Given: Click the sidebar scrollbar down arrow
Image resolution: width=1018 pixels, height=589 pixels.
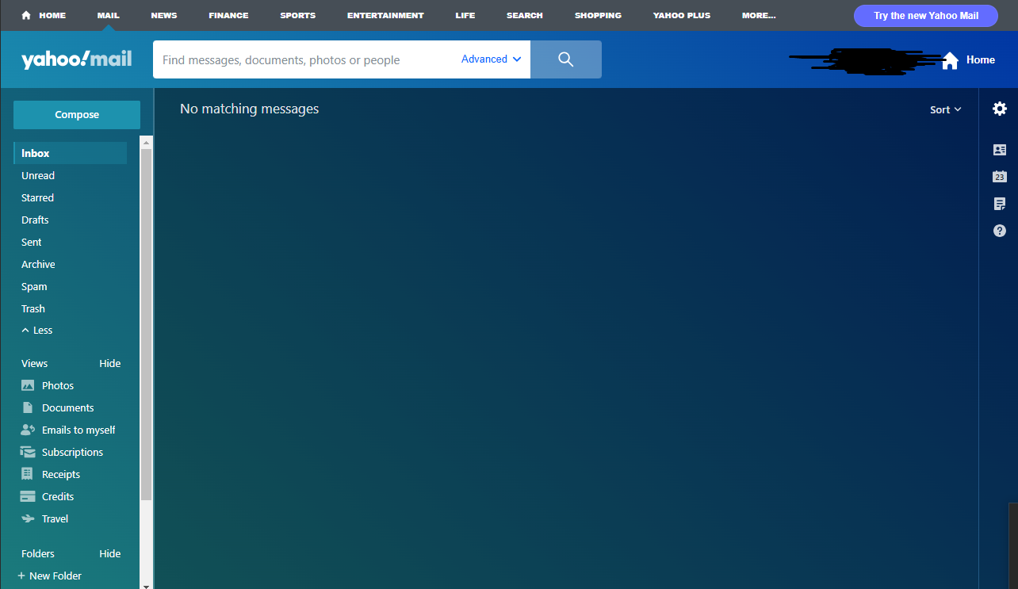Looking at the screenshot, I should [146, 585].
